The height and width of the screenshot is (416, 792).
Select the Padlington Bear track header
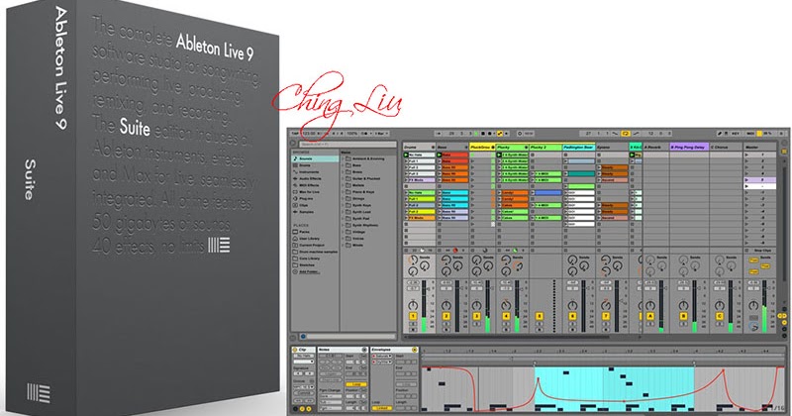pos(579,148)
